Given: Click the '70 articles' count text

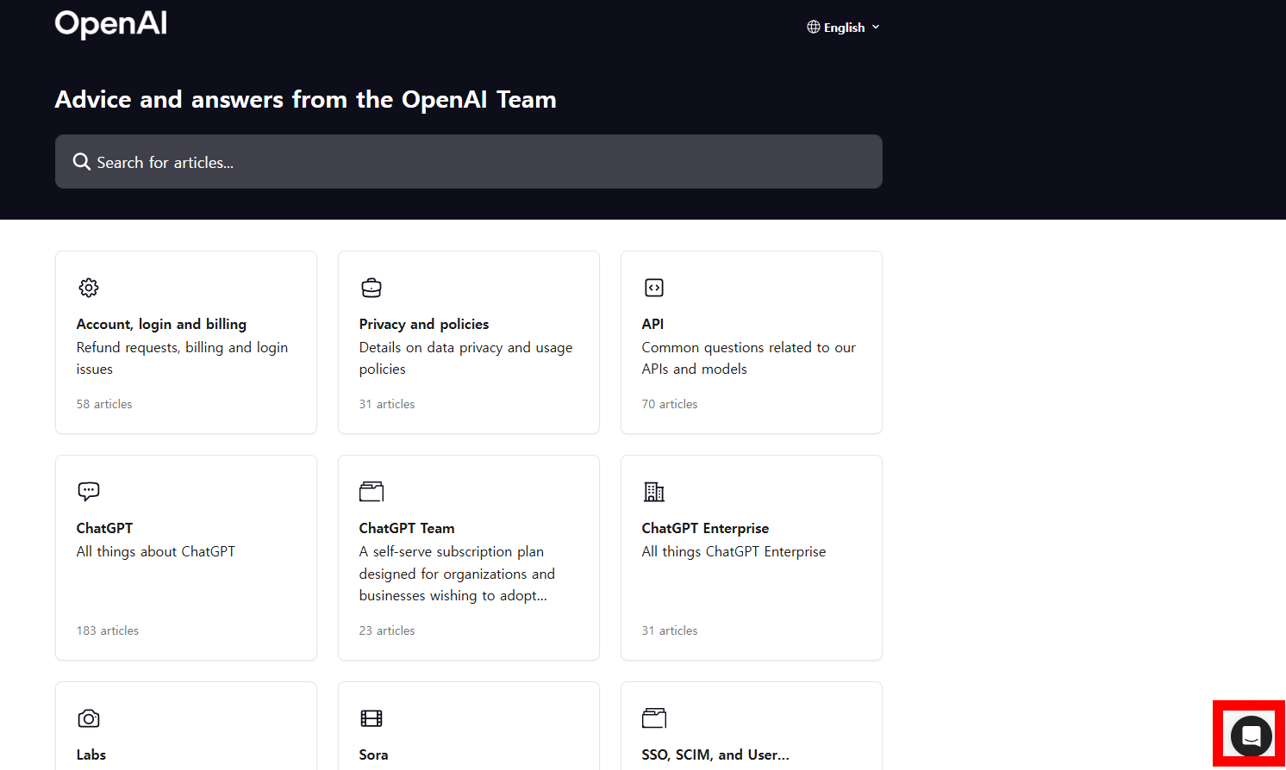Looking at the screenshot, I should 670,404.
